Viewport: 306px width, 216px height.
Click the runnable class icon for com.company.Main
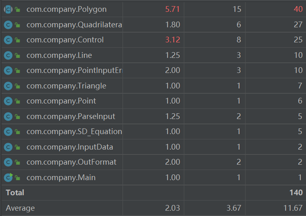(x=8, y=178)
